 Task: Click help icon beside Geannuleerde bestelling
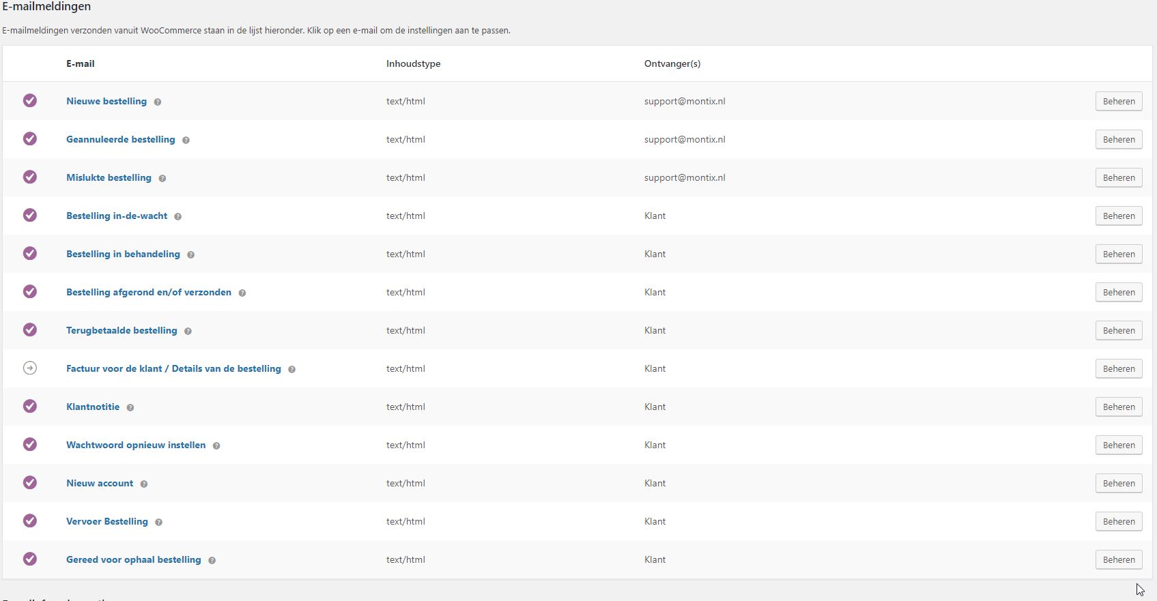click(186, 140)
